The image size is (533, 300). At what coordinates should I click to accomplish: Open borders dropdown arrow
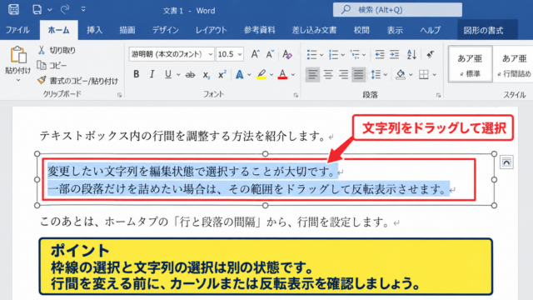[x=434, y=75]
